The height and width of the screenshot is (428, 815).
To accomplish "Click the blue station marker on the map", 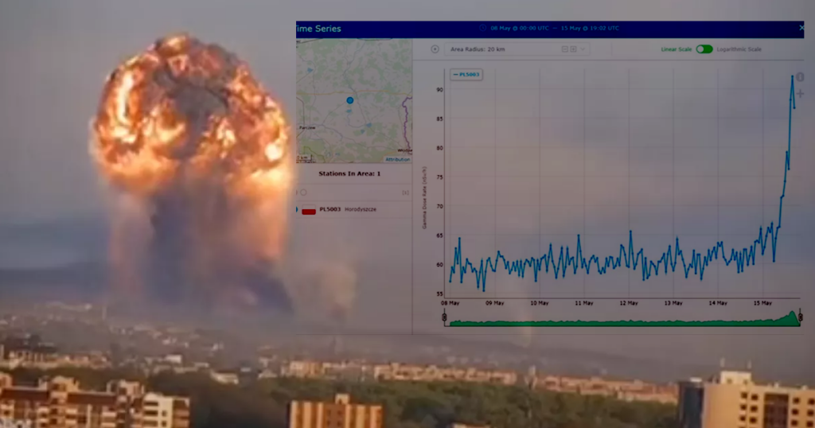I will tap(350, 100).
